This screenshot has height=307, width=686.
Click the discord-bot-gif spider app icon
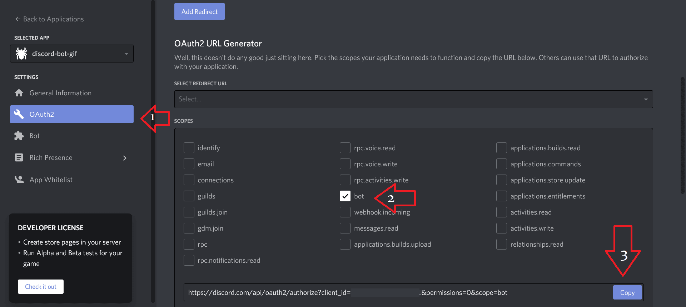(x=21, y=54)
